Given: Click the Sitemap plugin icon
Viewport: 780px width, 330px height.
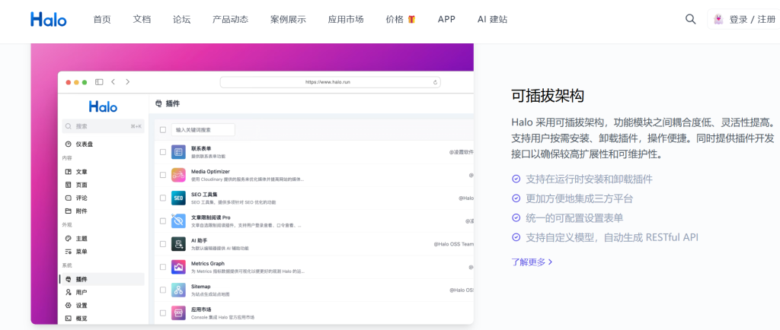Looking at the screenshot, I should 178,290.
